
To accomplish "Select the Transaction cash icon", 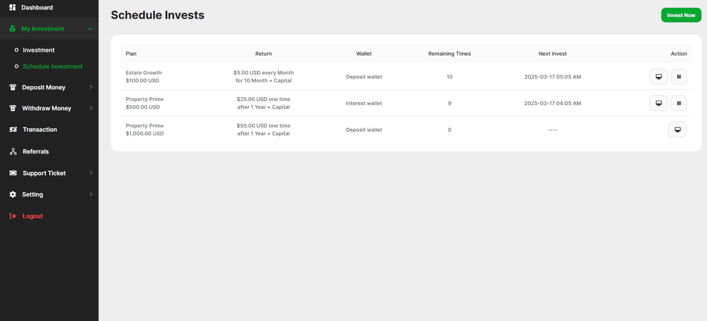I will 13,129.
